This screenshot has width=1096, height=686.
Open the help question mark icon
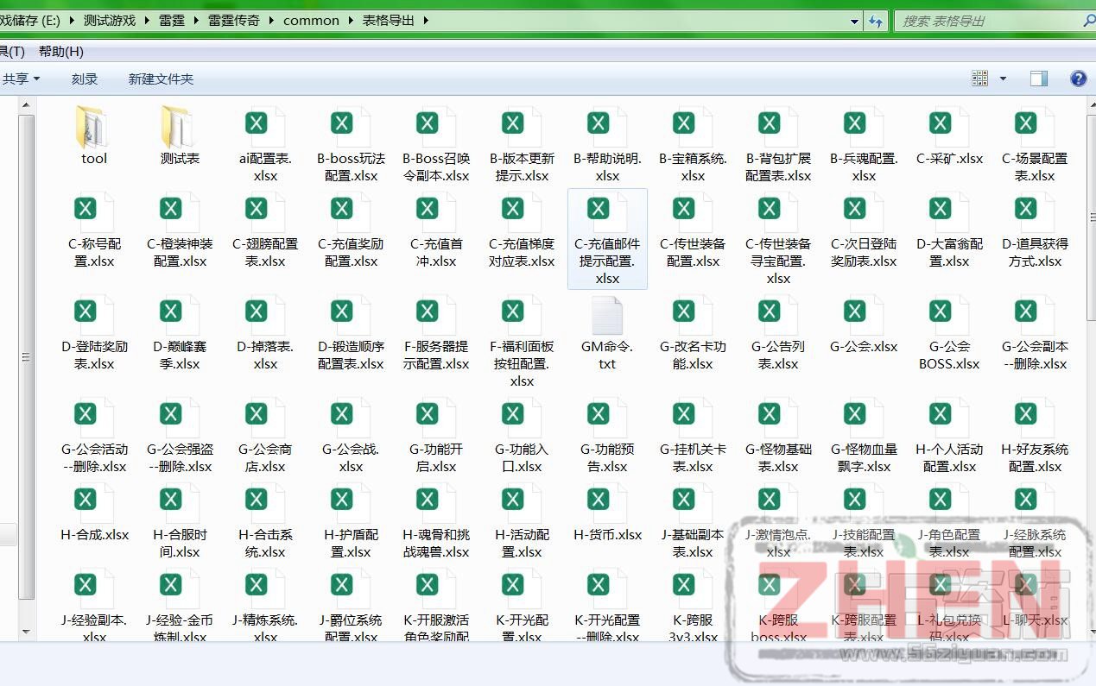(1078, 79)
